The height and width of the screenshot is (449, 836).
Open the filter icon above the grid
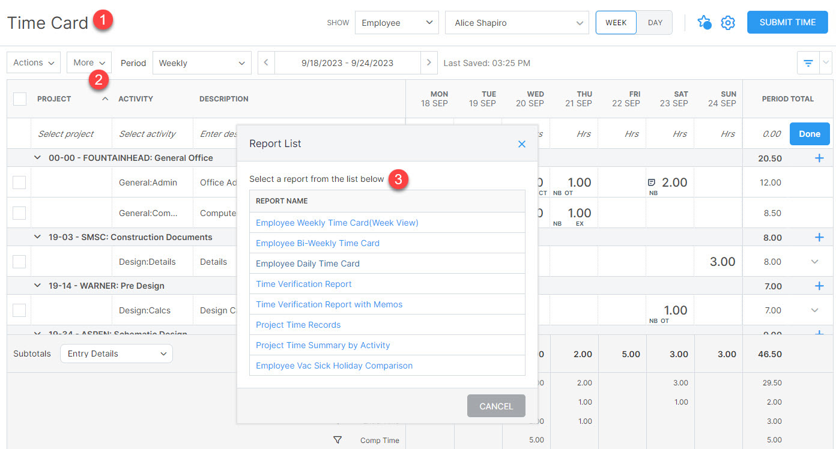pyautogui.click(x=808, y=62)
